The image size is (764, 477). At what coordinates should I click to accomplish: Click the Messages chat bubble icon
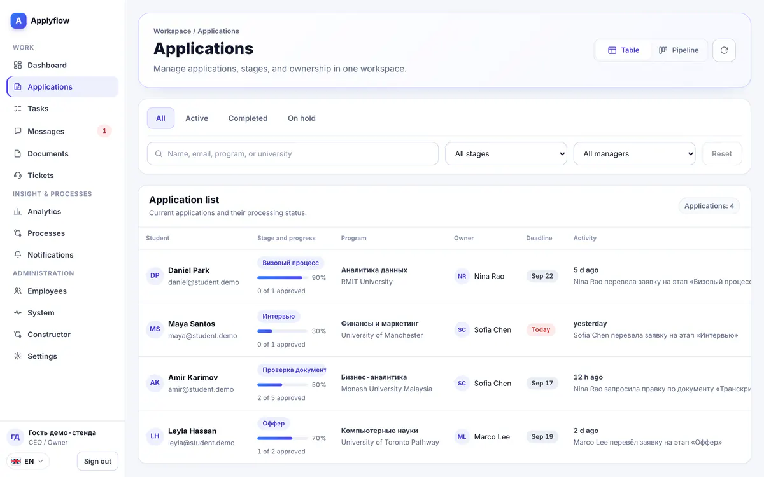pyautogui.click(x=18, y=131)
